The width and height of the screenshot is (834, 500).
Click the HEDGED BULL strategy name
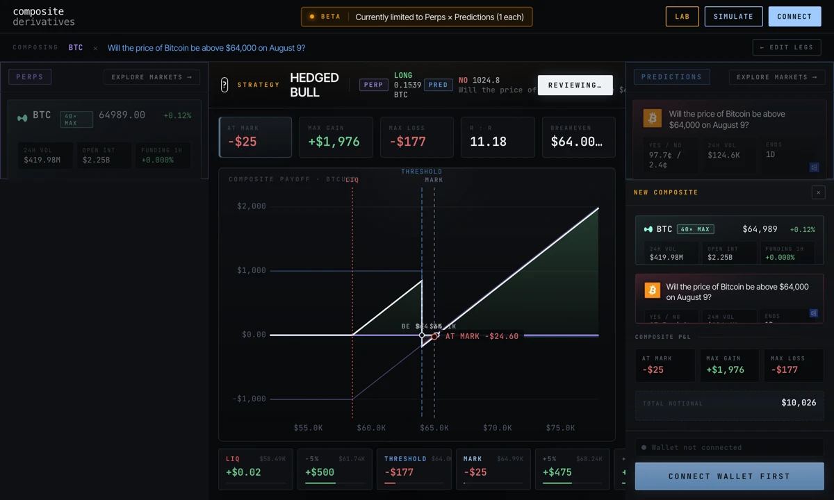(x=314, y=85)
